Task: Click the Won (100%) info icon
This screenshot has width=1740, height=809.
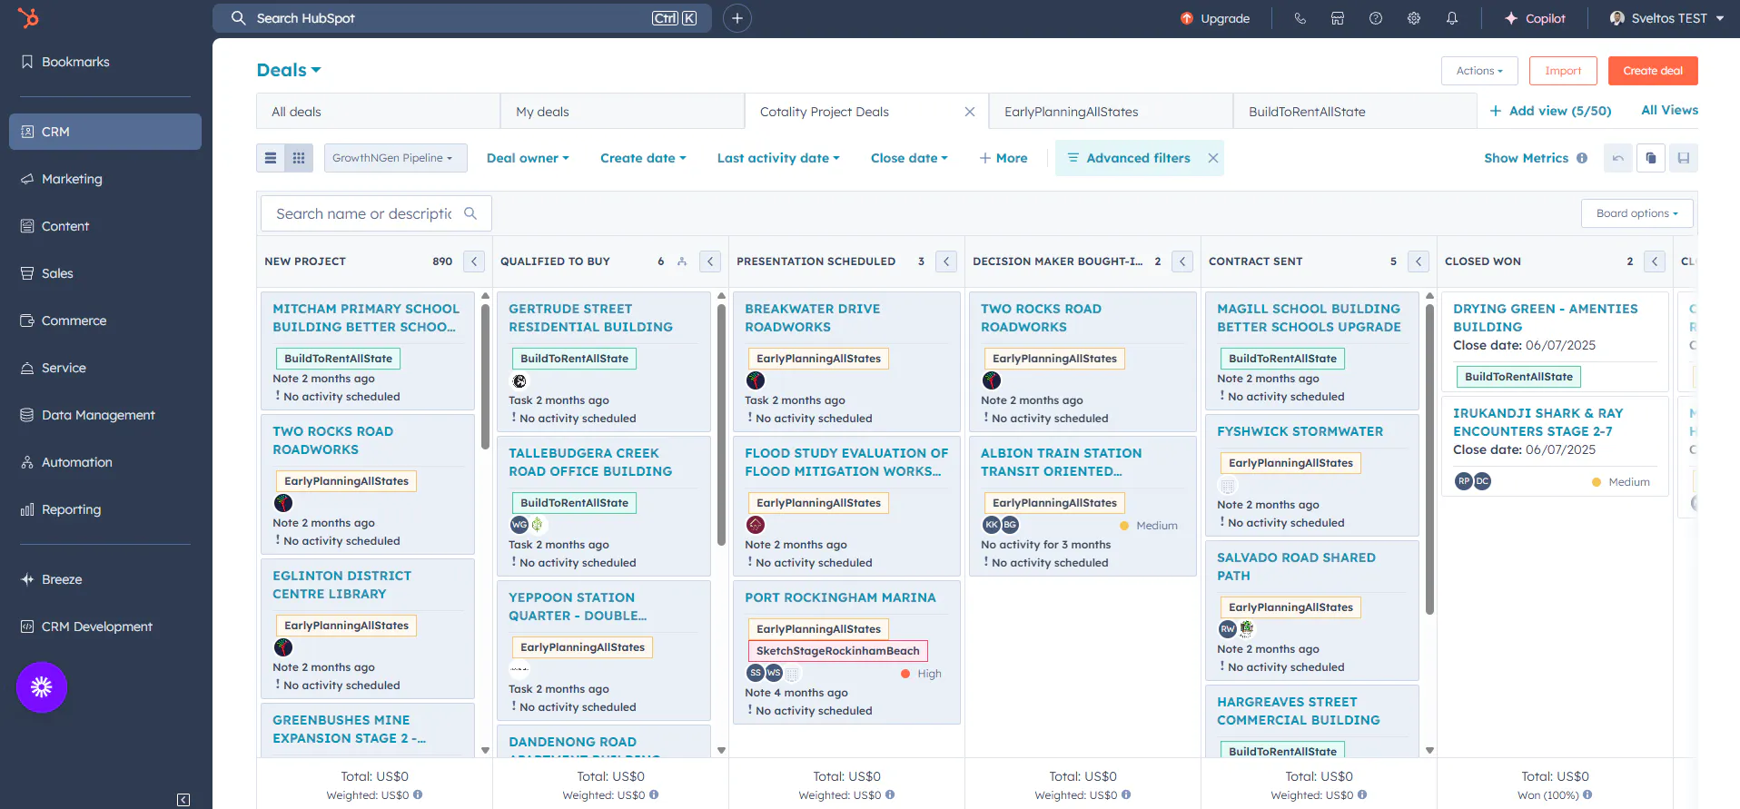Action: tap(1587, 794)
